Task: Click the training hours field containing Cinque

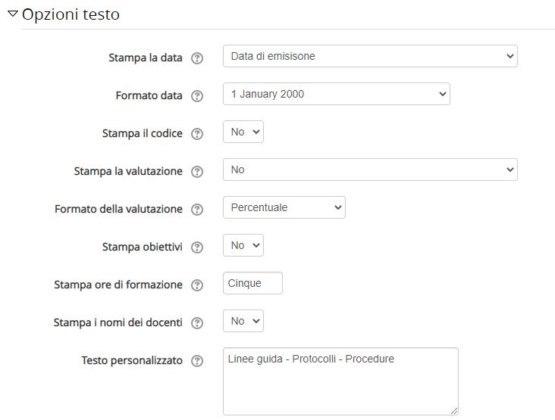Action: (x=252, y=283)
